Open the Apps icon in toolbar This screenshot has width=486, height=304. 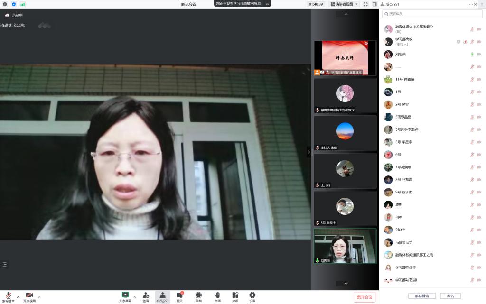tap(235, 295)
